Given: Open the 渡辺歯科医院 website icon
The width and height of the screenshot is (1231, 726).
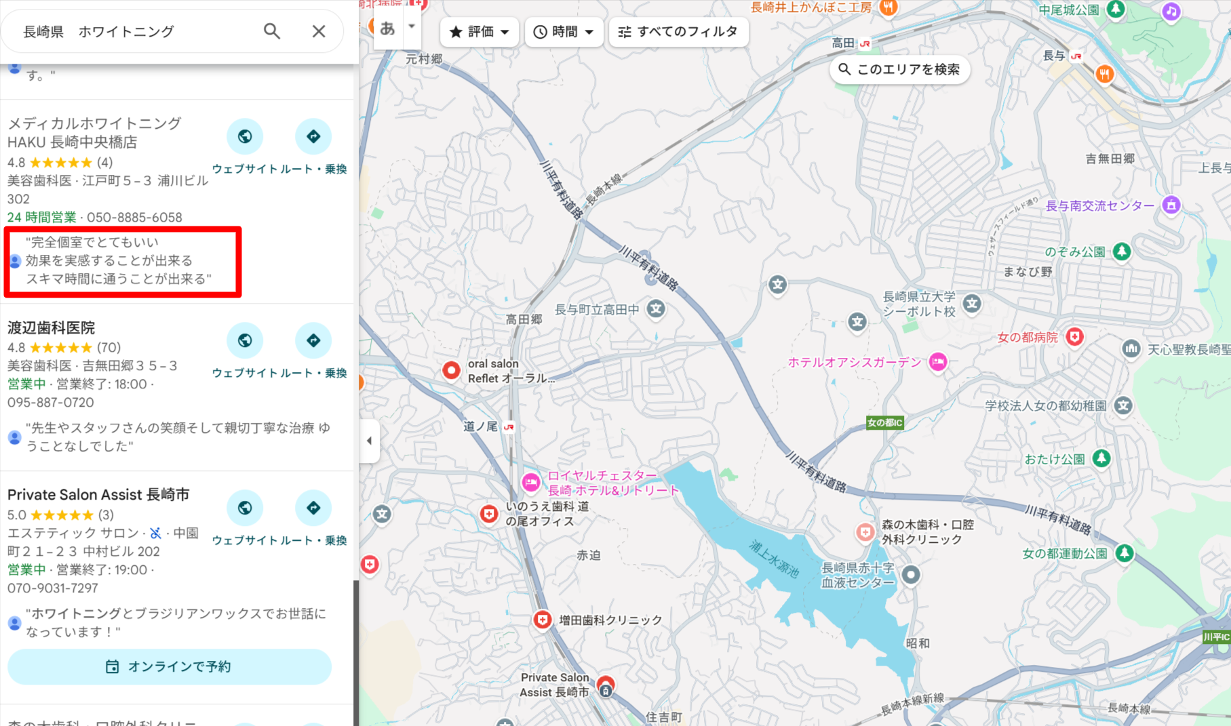Looking at the screenshot, I should [245, 340].
